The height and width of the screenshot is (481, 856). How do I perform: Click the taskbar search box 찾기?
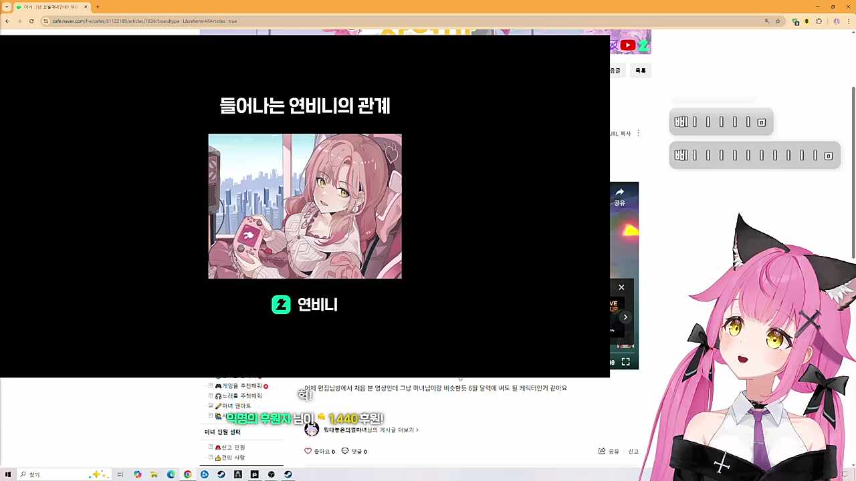pyautogui.click(x=64, y=474)
